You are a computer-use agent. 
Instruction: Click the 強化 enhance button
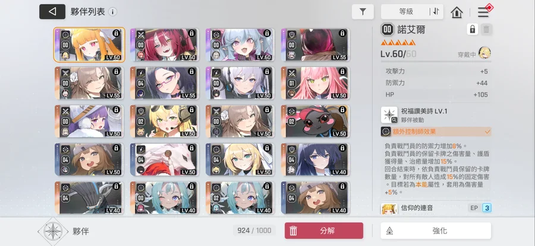(x=436, y=231)
